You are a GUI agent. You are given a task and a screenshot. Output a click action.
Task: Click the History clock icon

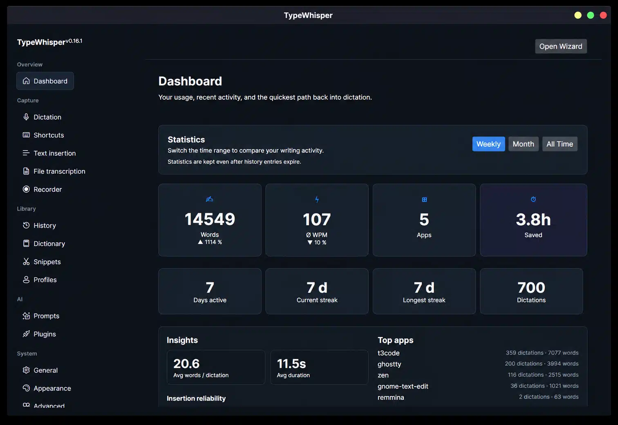tap(26, 225)
